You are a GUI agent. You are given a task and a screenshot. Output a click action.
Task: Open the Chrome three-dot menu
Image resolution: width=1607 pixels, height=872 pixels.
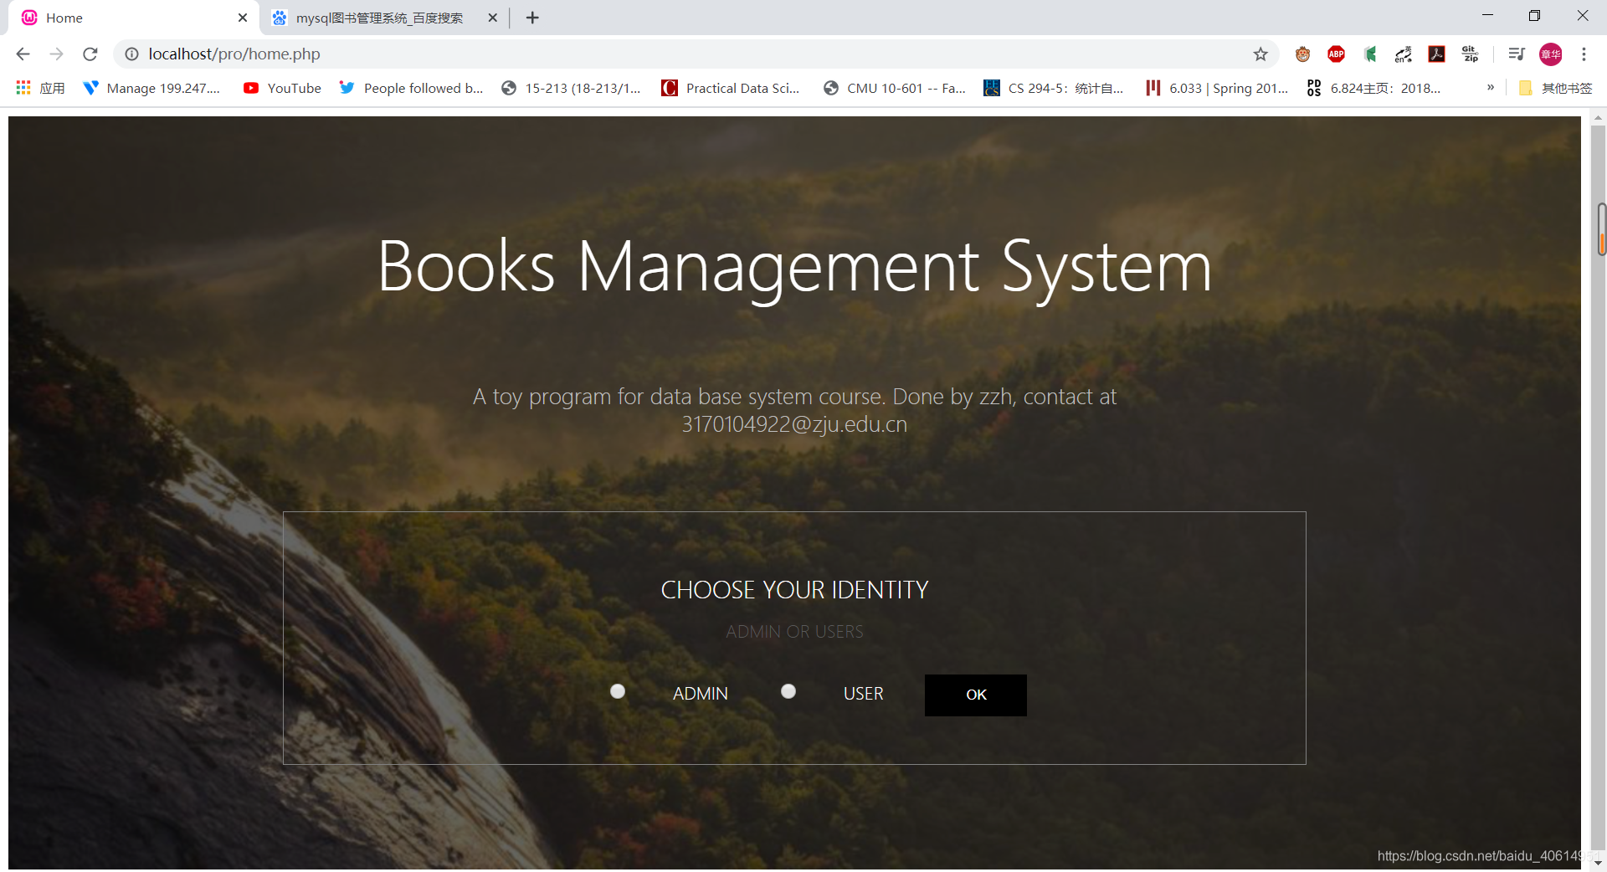click(1584, 54)
